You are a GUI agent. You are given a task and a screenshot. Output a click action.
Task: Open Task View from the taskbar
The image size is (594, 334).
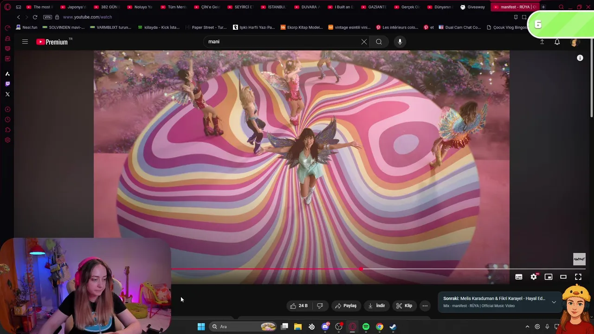click(284, 327)
